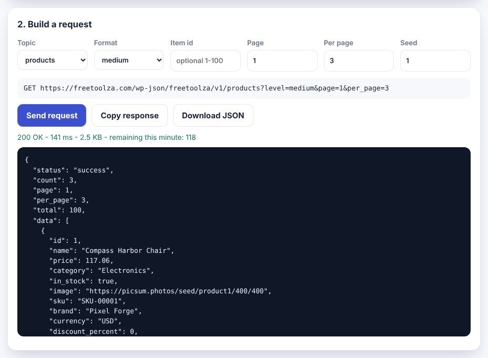Click the "page": 1 line in response

click(53, 190)
